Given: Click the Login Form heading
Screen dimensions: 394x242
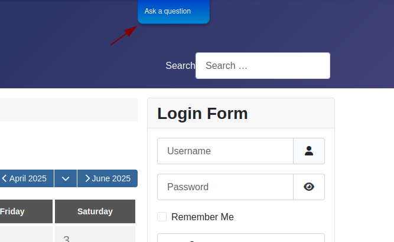Looking at the screenshot, I should point(203,114).
